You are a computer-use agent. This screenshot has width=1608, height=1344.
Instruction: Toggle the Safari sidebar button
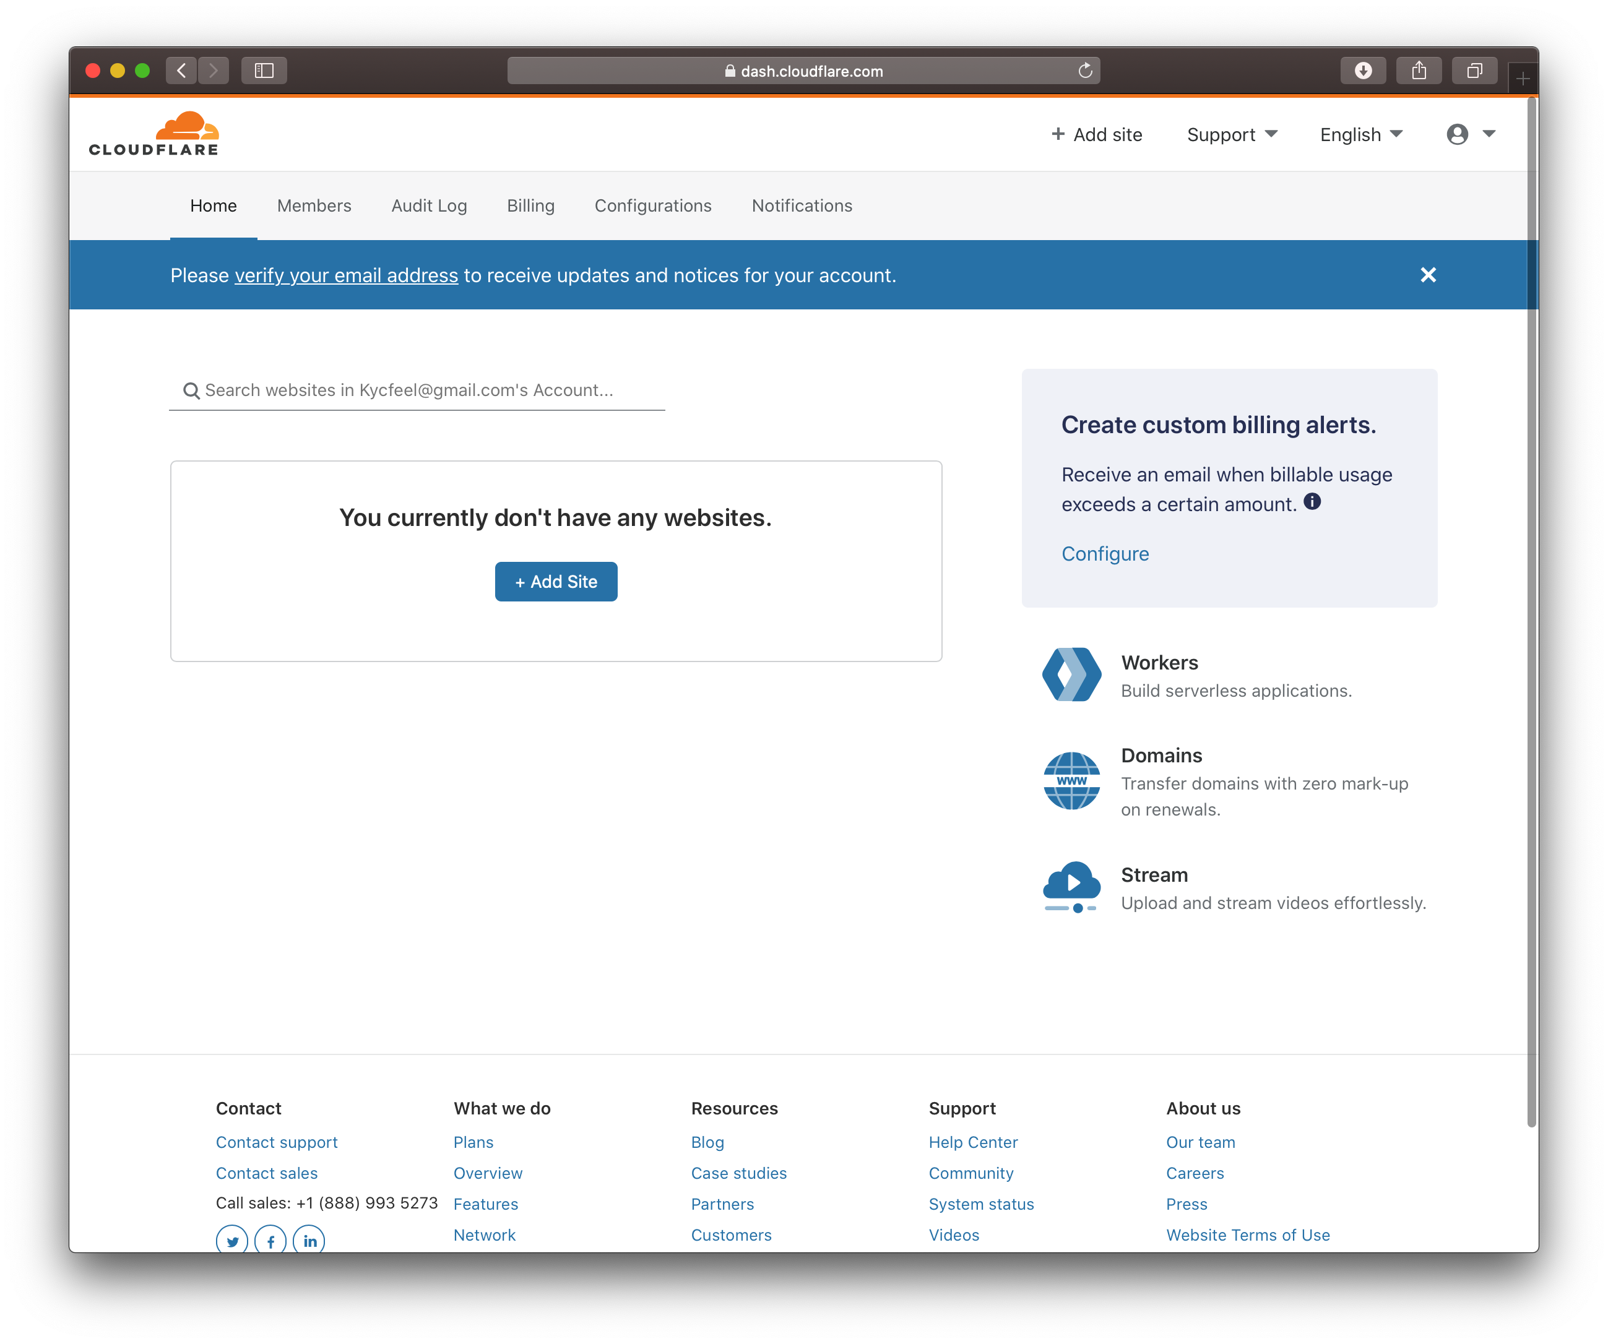pyautogui.click(x=264, y=71)
